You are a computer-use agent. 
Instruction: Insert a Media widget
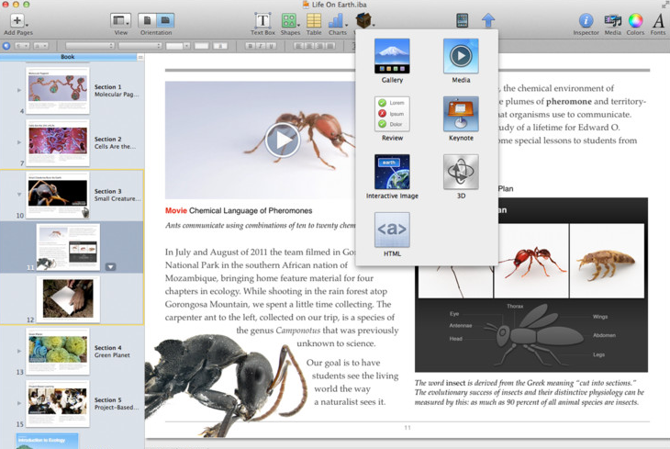(461, 57)
